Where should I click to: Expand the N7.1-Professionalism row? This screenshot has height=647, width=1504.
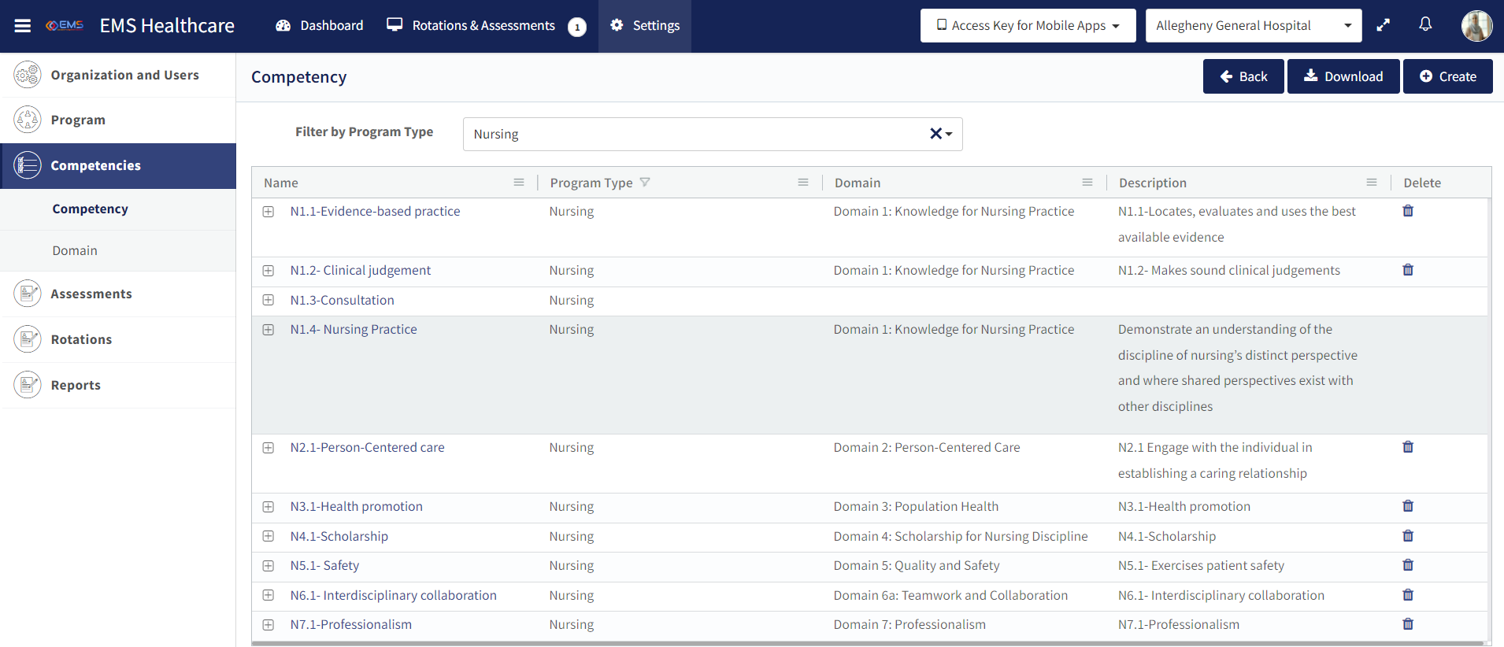pyautogui.click(x=269, y=625)
